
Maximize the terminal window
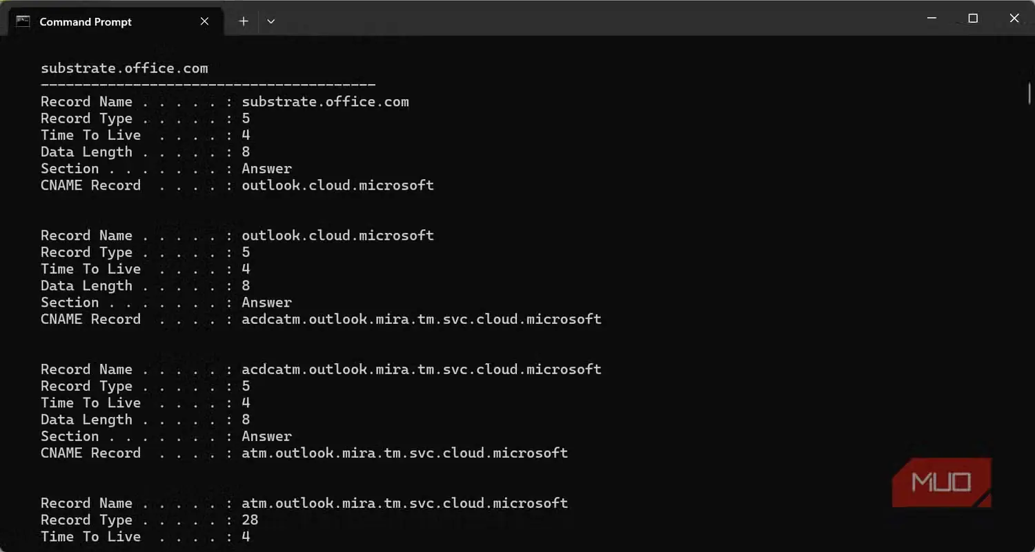click(x=973, y=19)
